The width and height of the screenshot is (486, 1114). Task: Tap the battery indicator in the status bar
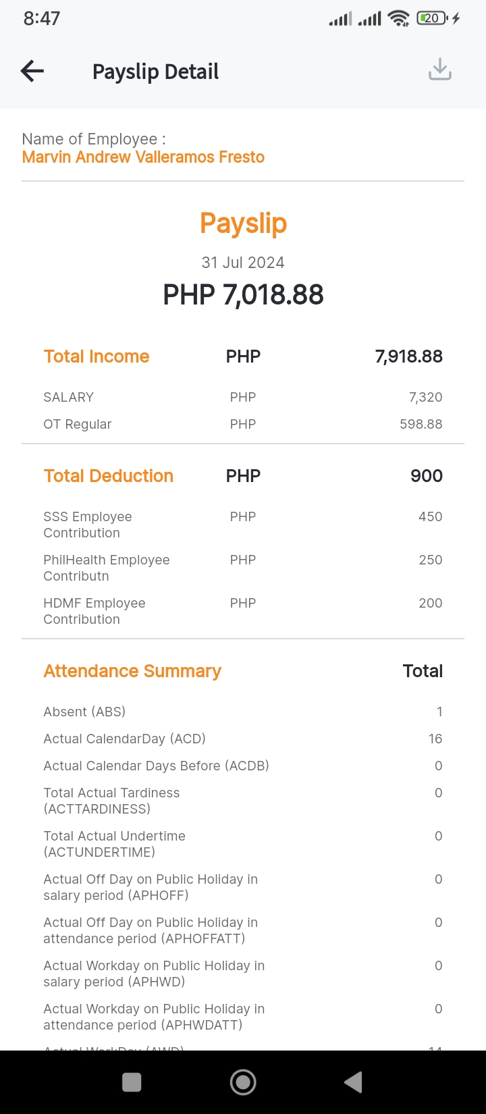tap(432, 18)
